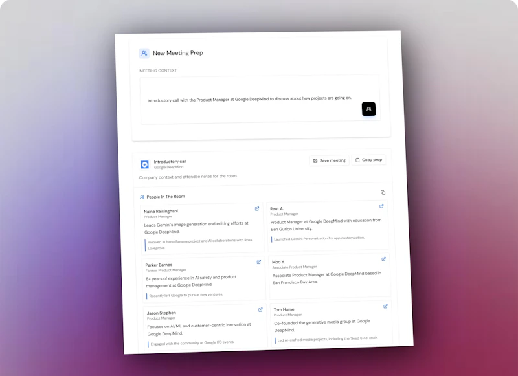Click the Introductory call title
518x376 pixels.
(170, 162)
